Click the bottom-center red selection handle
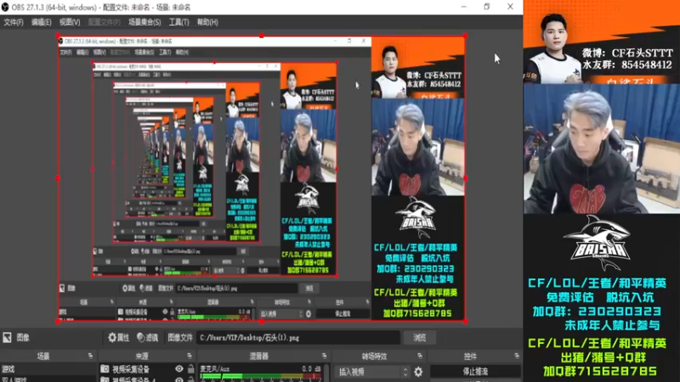 pos(262,322)
